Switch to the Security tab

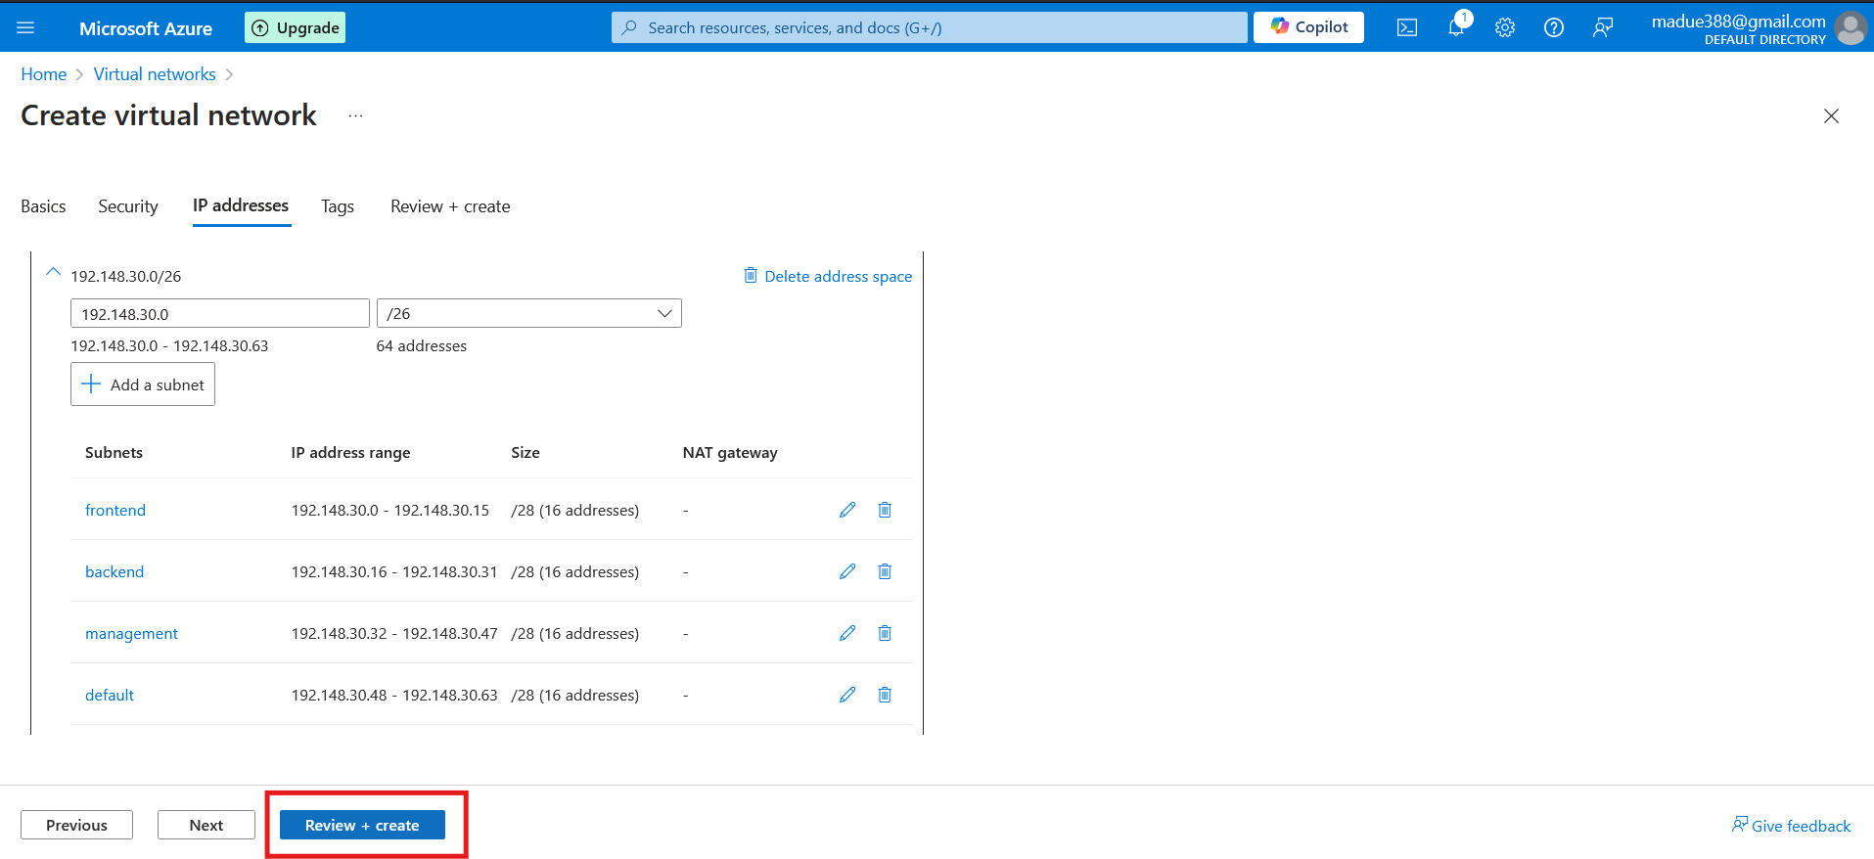(x=128, y=206)
